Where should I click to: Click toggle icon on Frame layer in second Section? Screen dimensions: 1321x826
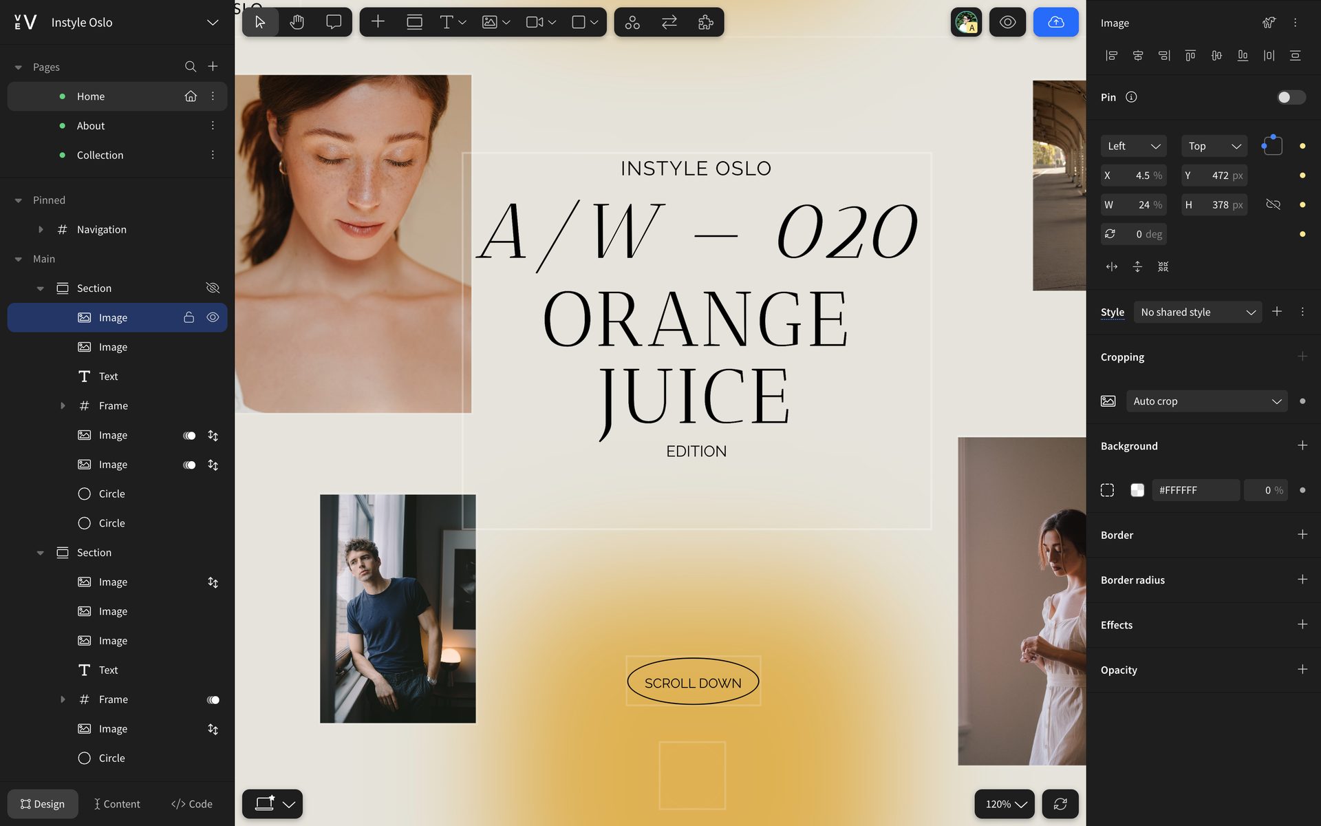pyautogui.click(x=213, y=699)
